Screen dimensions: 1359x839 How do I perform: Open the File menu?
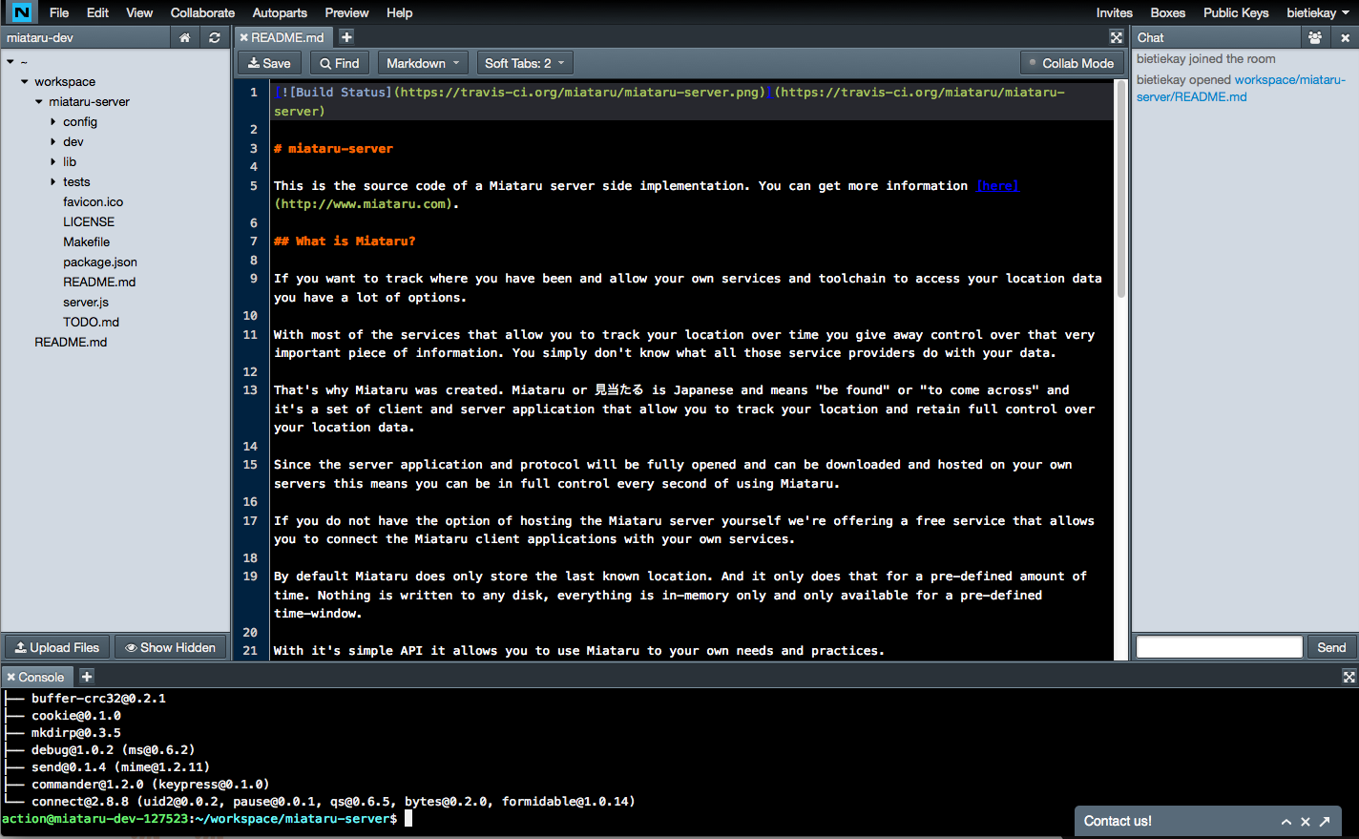(59, 12)
